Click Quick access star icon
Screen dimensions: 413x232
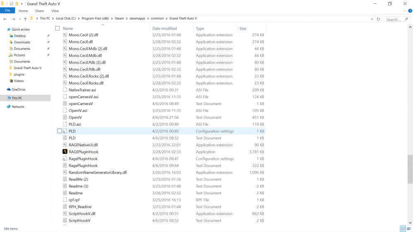[9, 29]
